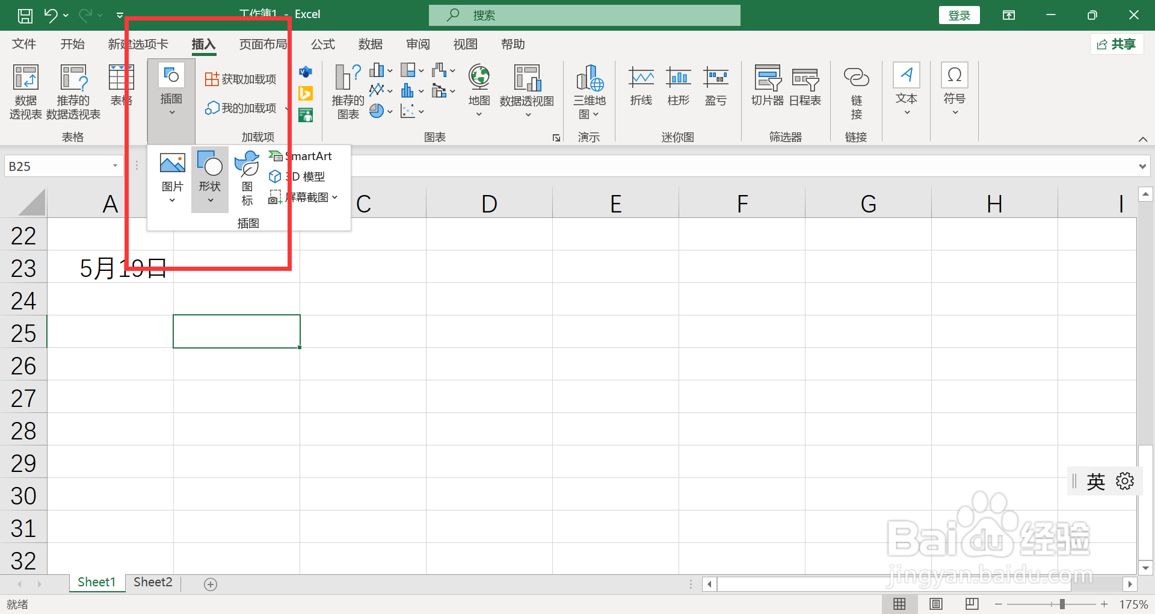
Task: Insert a hierarchy treemap chart
Action: (412, 70)
